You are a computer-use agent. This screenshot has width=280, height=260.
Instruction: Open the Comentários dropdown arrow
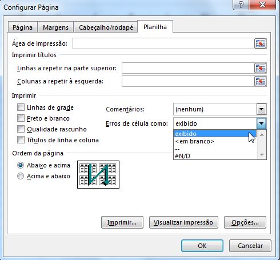click(x=261, y=109)
